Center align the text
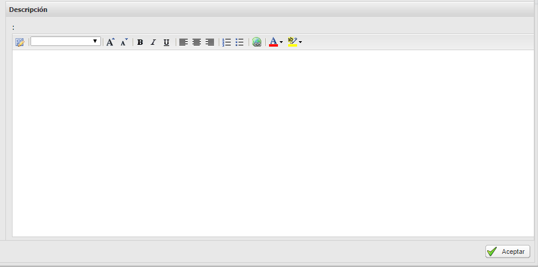 pos(197,42)
